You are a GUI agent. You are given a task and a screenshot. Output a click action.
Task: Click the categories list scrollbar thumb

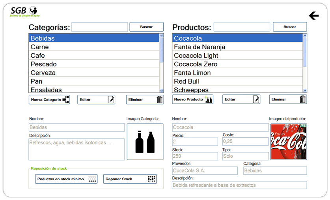(x=161, y=50)
